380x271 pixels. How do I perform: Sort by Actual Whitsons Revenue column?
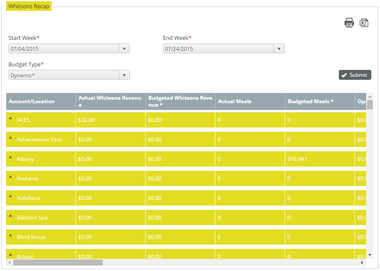[110, 101]
